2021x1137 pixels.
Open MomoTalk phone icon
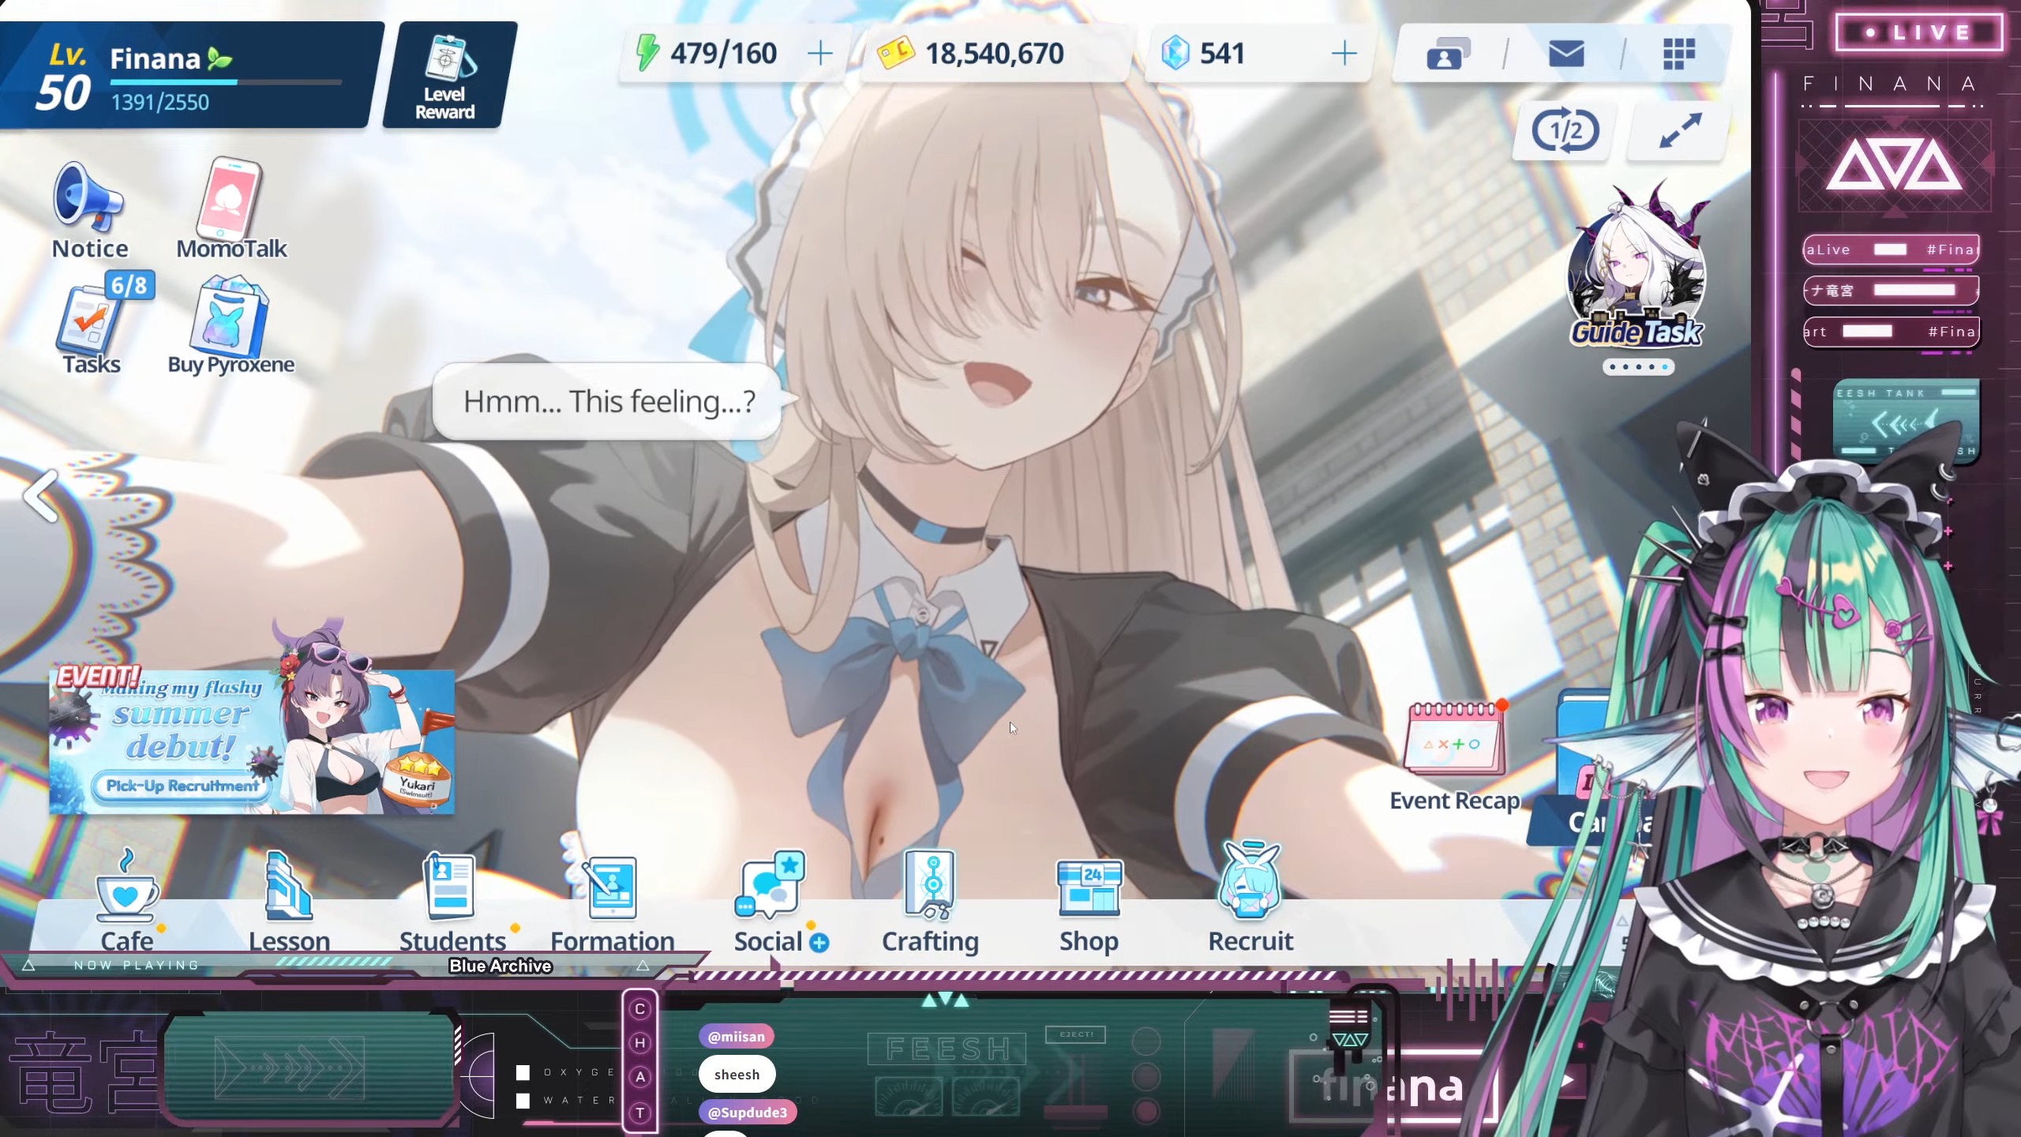pyautogui.click(x=231, y=207)
